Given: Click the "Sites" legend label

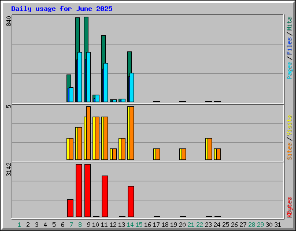Looking at the screenshot, I should (289, 151).
